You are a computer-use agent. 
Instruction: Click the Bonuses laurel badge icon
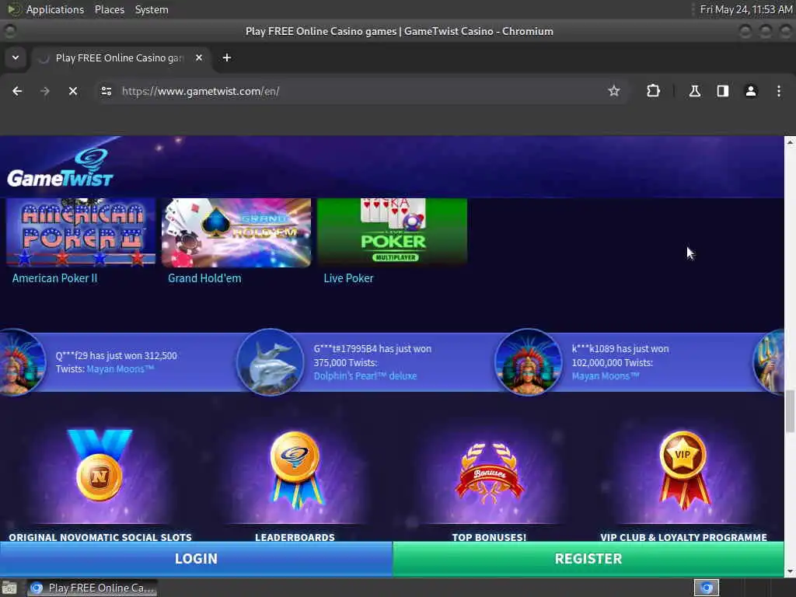coord(490,473)
